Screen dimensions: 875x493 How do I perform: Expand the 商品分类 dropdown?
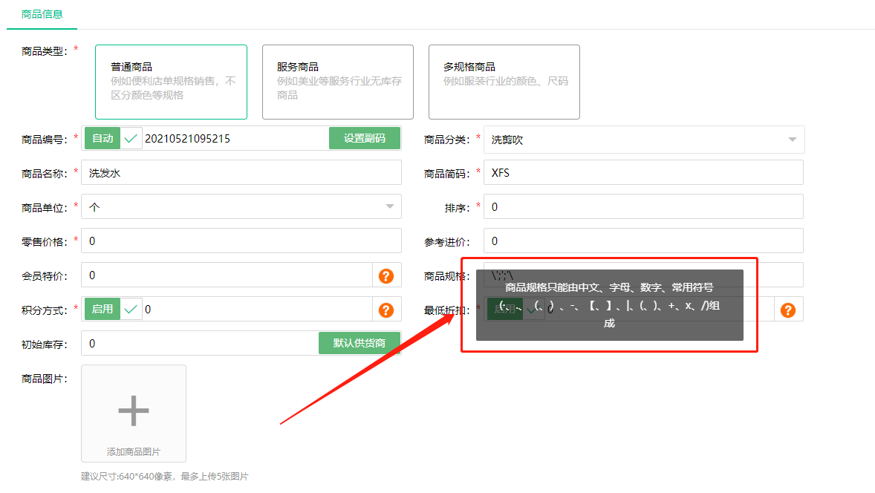tap(643, 140)
